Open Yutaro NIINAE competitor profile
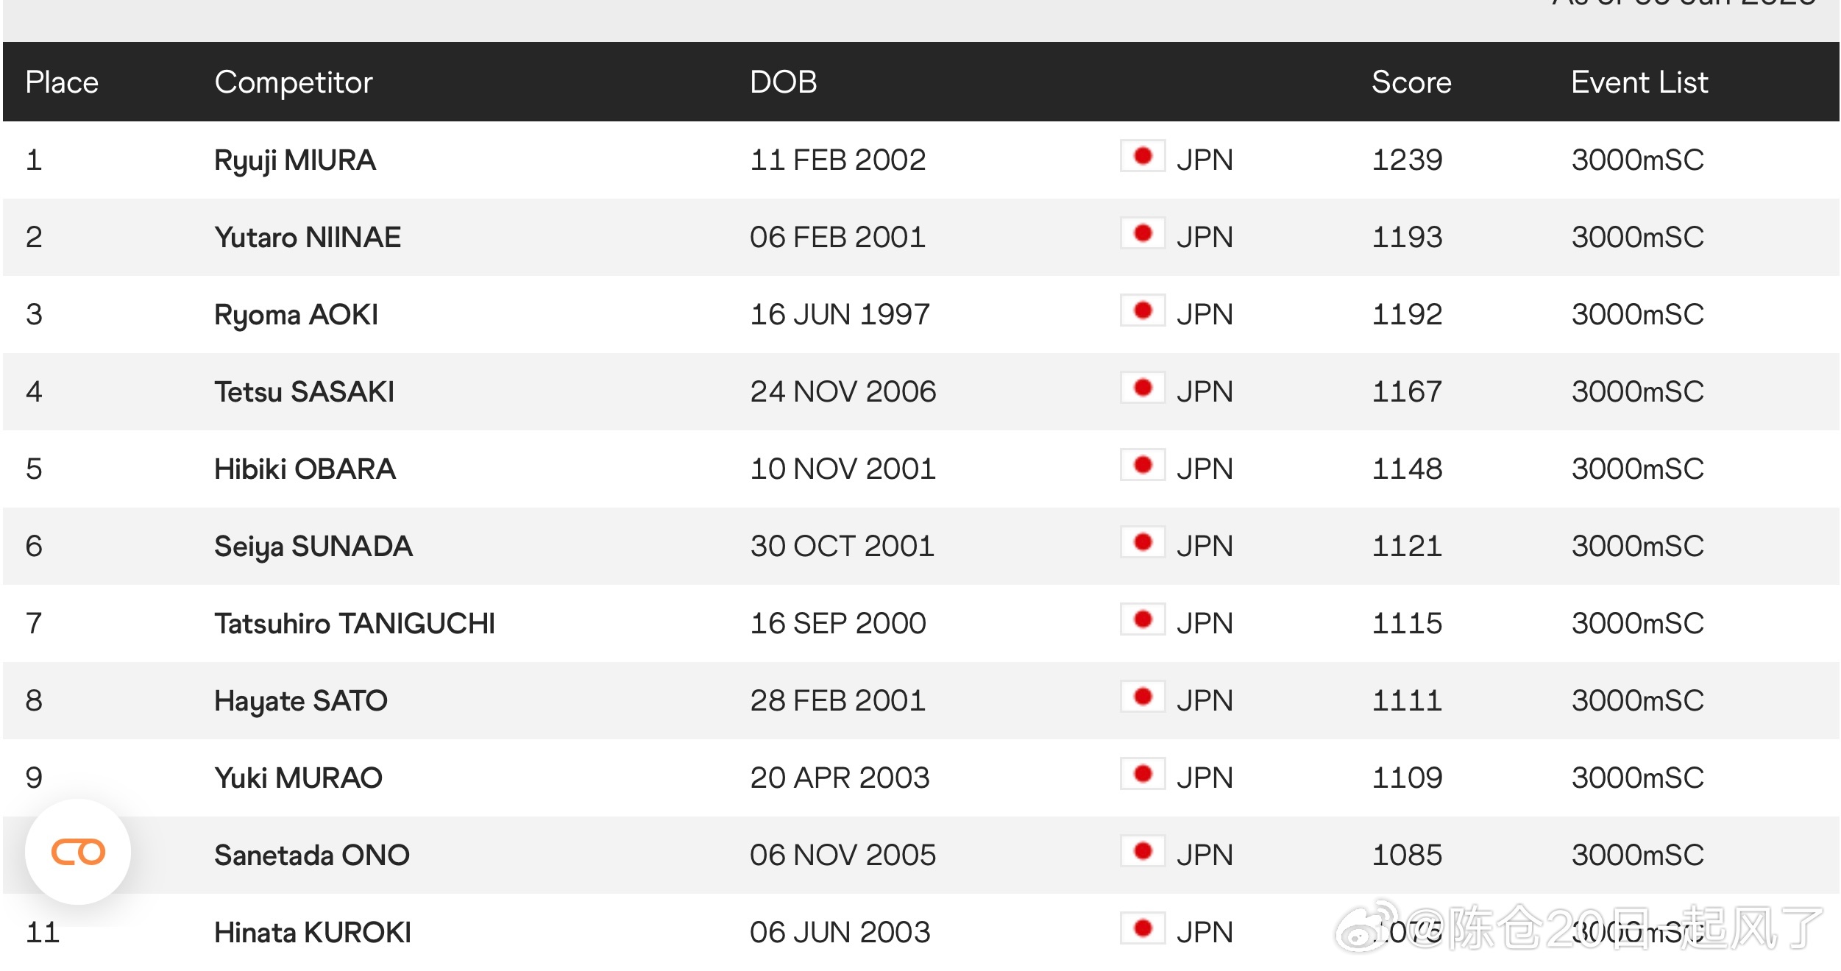Screen dimensions: 1841x971 (x=308, y=237)
